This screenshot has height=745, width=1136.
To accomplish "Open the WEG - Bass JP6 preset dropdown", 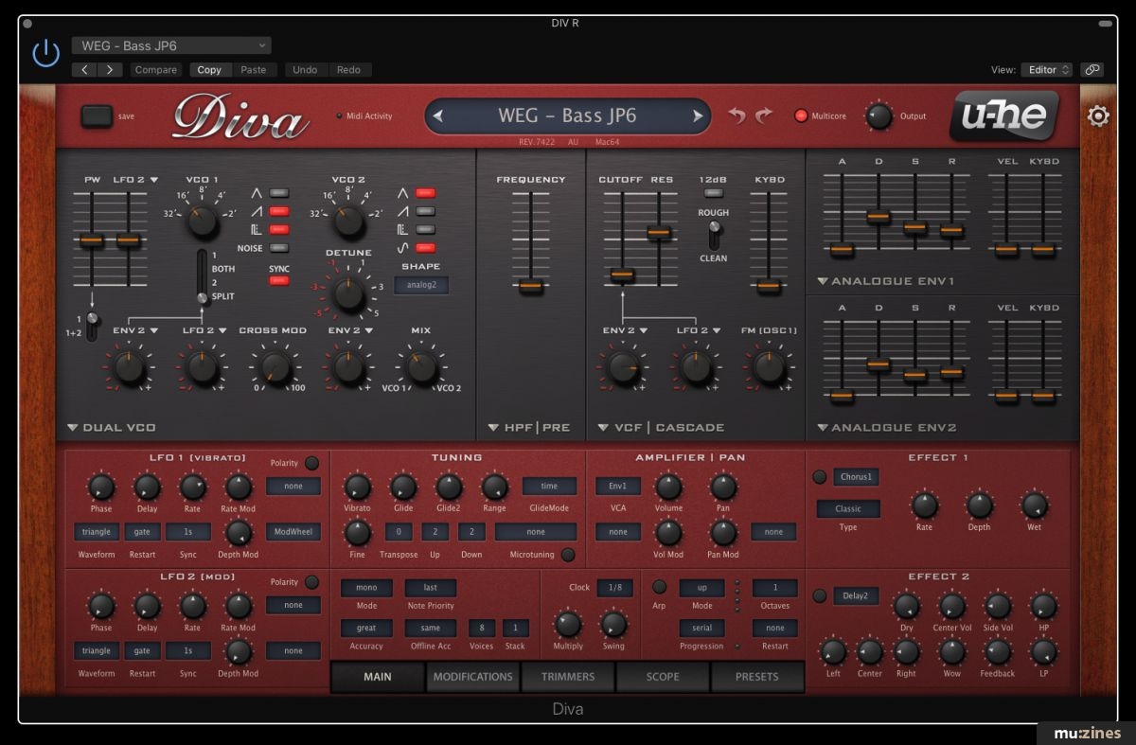I will (171, 45).
